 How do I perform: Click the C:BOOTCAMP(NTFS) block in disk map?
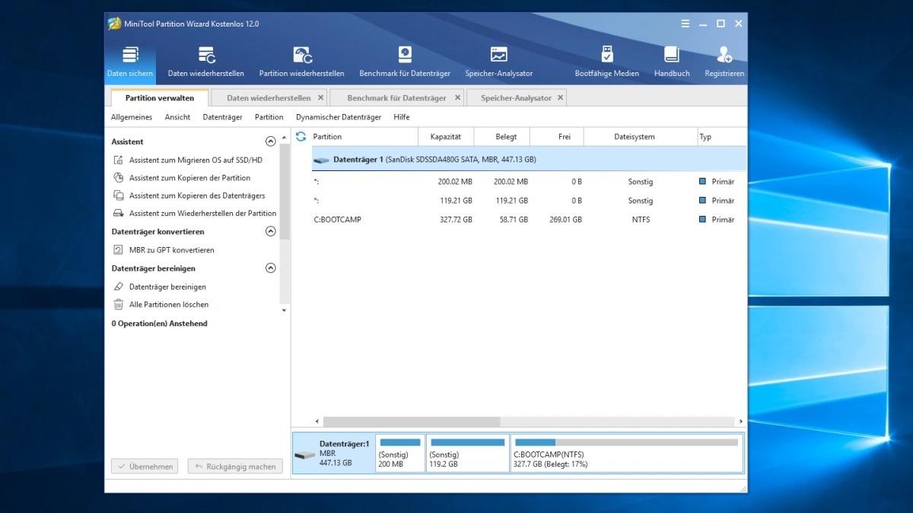click(x=626, y=453)
